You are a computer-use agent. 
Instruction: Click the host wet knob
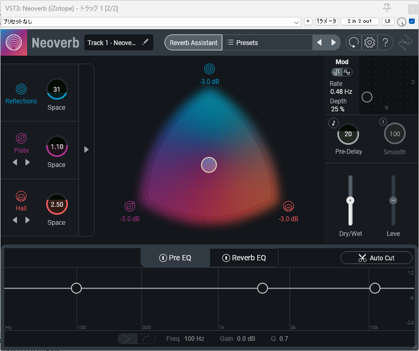click(401, 22)
